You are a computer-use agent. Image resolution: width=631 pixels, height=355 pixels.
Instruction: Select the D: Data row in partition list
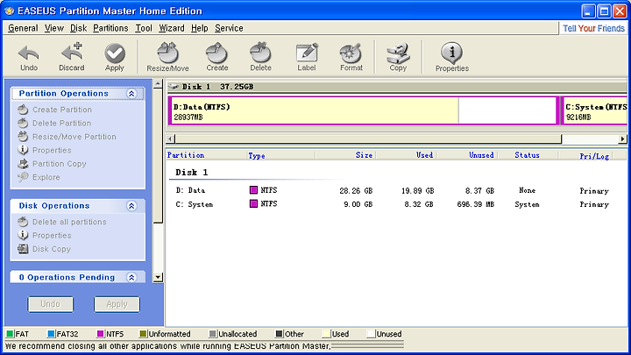click(x=396, y=190)
